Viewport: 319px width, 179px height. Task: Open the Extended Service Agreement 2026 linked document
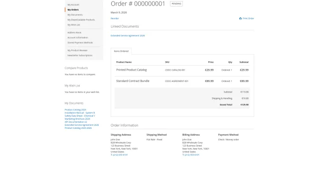(x=128, y=35)
